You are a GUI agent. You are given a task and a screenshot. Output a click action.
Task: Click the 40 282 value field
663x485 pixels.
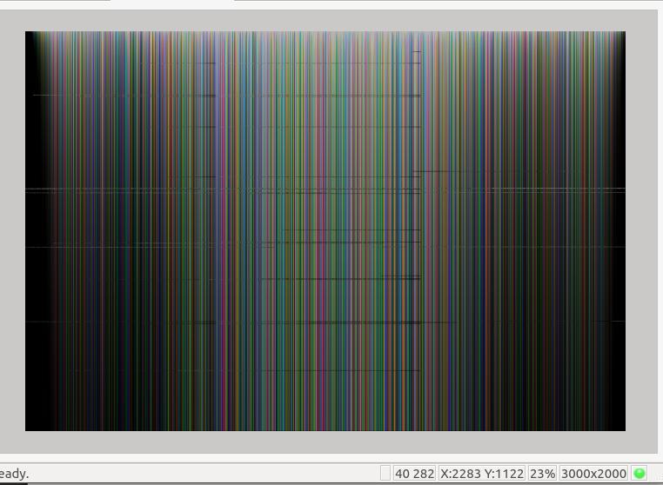[414, 474]
